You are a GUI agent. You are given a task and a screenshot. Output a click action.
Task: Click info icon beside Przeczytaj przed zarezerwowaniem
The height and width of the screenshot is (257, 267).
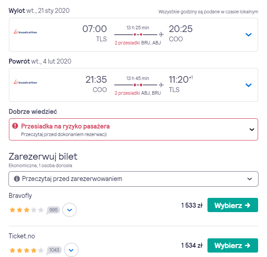(17, 179)
